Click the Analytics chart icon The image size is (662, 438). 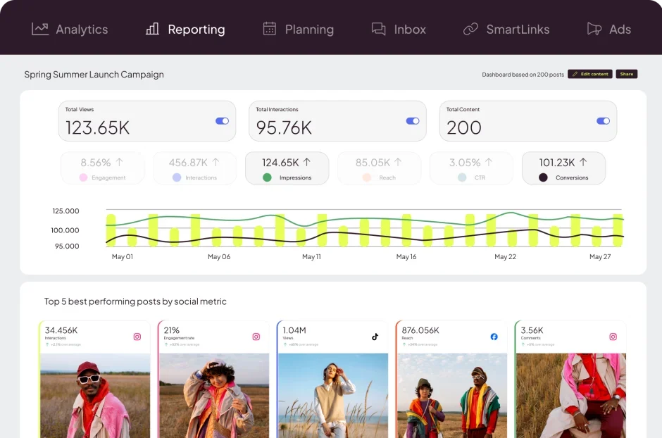tap(40, 29)
